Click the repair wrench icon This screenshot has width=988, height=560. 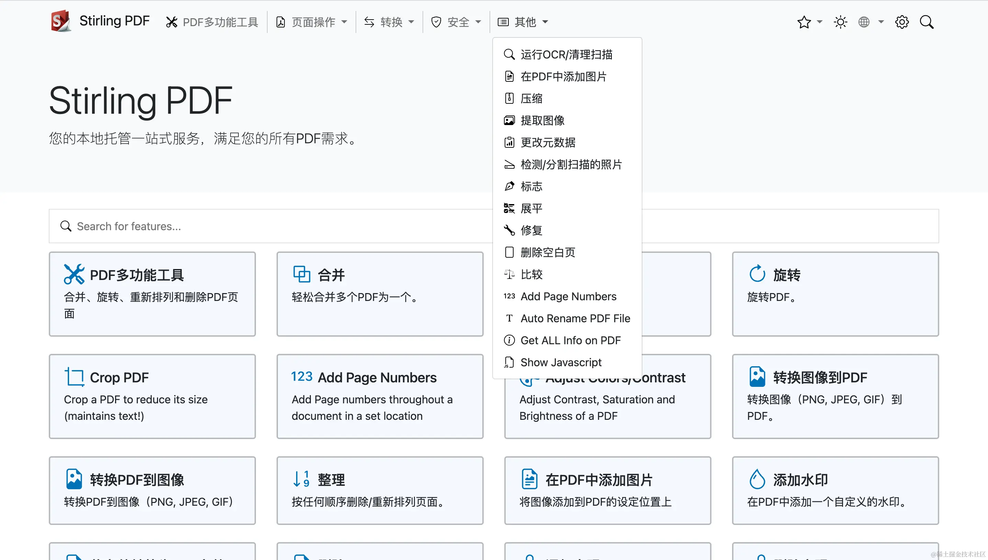pos(509,230)
